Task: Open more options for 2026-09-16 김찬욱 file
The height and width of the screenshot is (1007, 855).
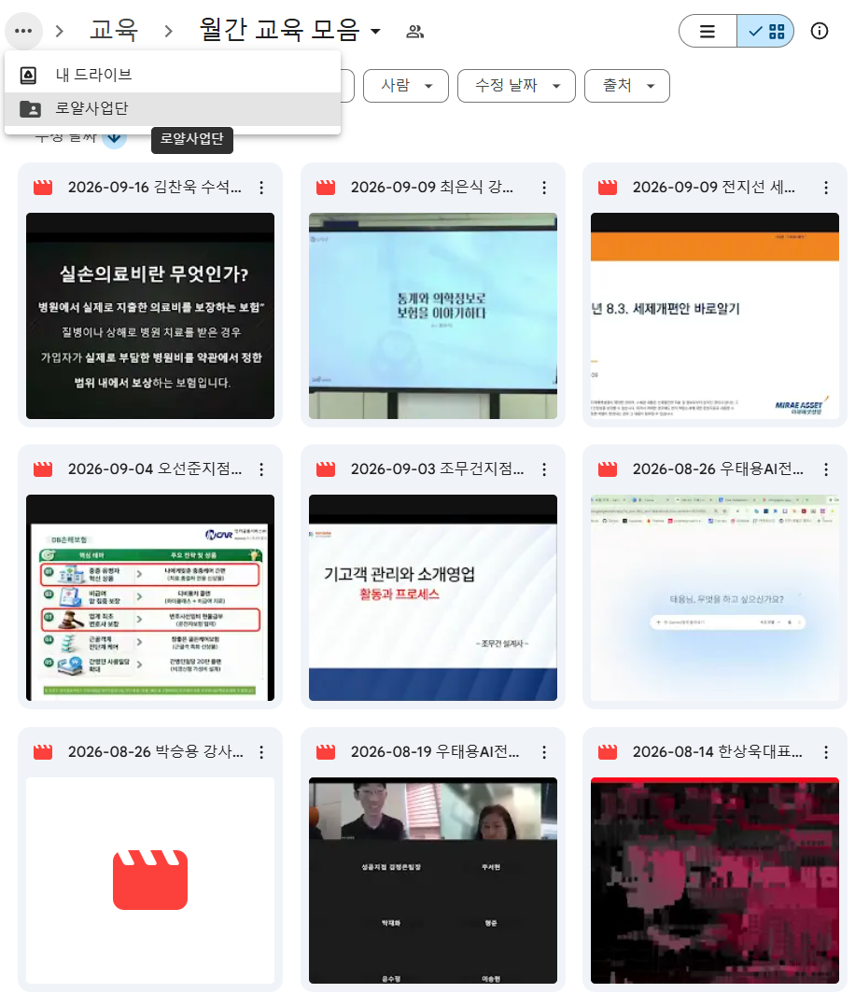Action: point(261,188)
